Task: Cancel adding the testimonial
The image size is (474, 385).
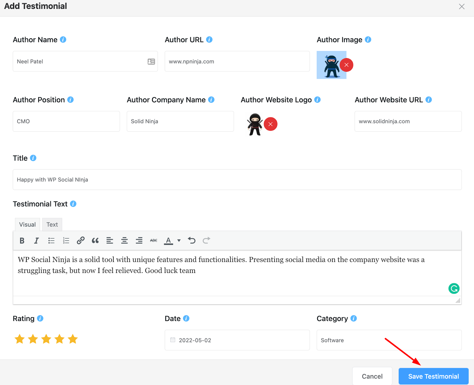Action: point(372,376)
